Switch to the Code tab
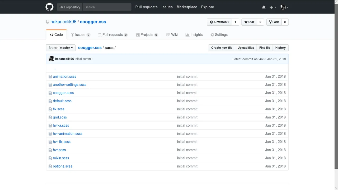The width and height of the screenshot is (338, 190). pyautogui.click(x=56, y=35)
